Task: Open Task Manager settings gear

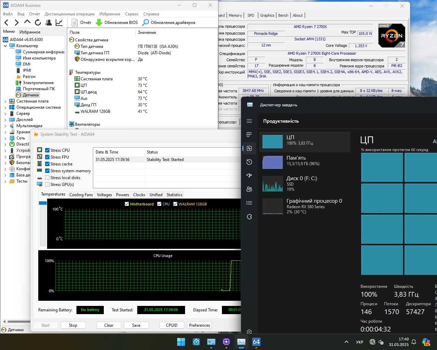Action: coord(249,332)
